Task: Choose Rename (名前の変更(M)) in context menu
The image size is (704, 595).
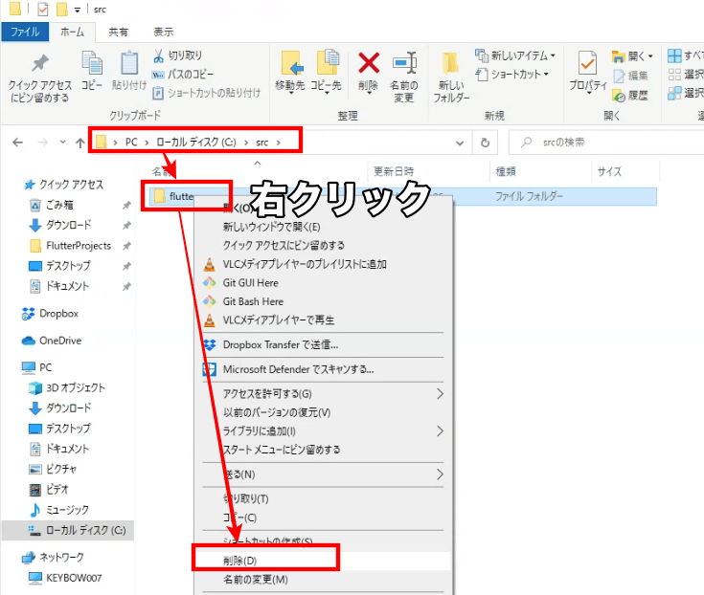Action: pyautogui.click(x=324, y=580)
